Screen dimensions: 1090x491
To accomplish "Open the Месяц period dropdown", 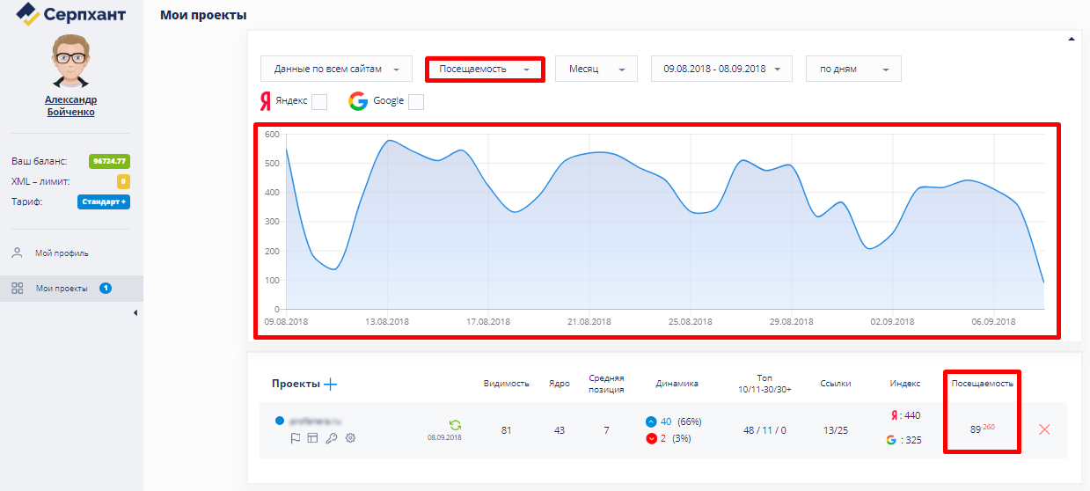I will coord(596,69).
